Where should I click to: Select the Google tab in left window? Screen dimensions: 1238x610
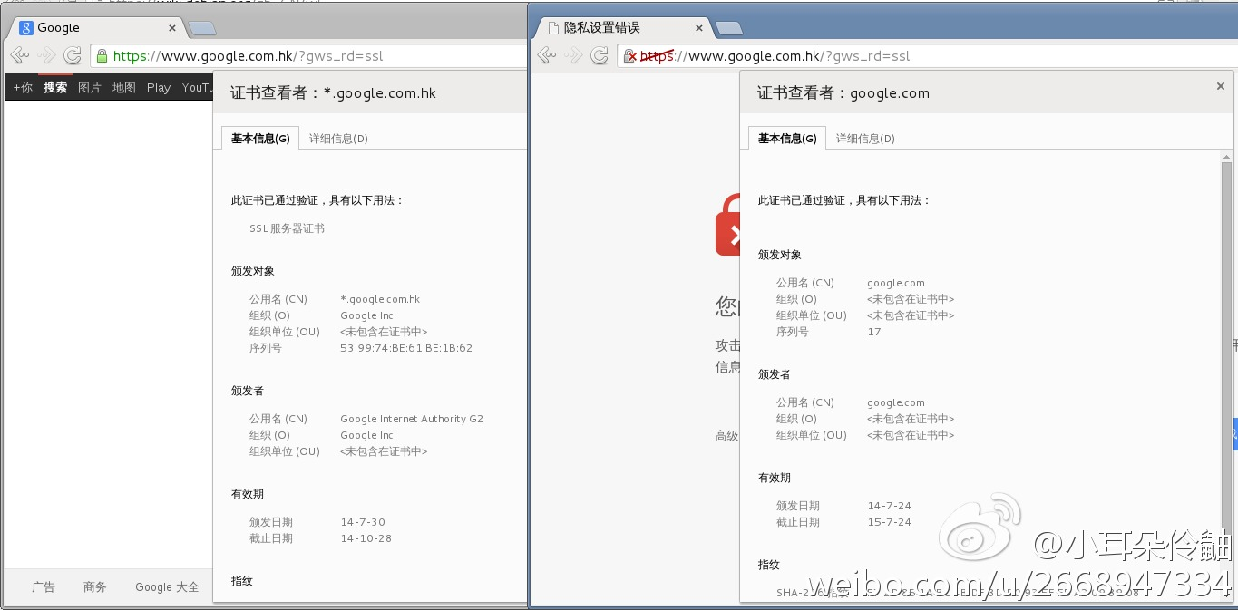click(x=97, y=28)
